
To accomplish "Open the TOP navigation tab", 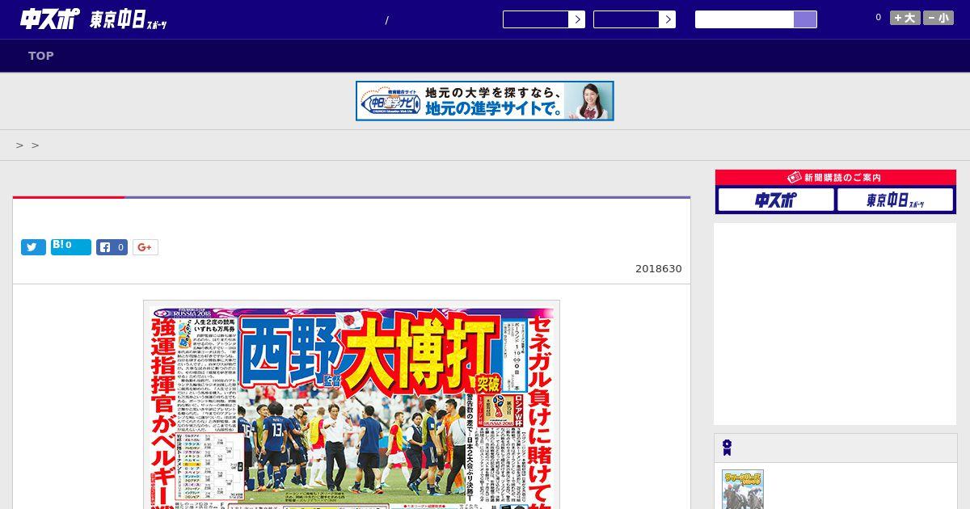I will point(41,56).
